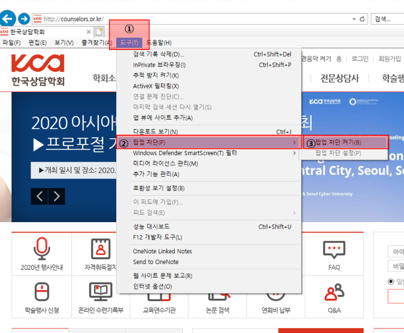This screenshot has height=333, width=404.
Task: Select 추적 방지 켜기(K)
Action: point(209,75)
